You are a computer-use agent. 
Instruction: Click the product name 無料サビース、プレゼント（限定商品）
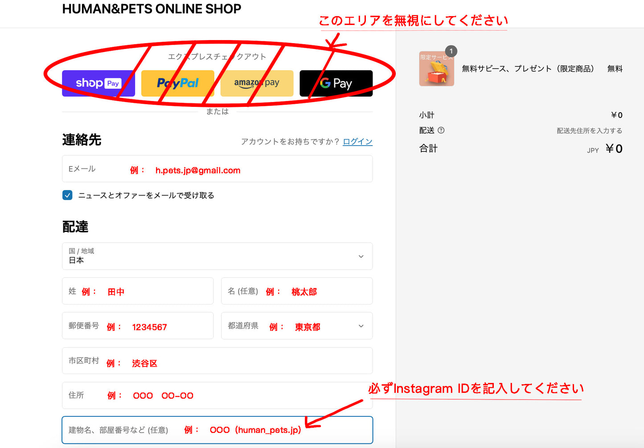528,69
